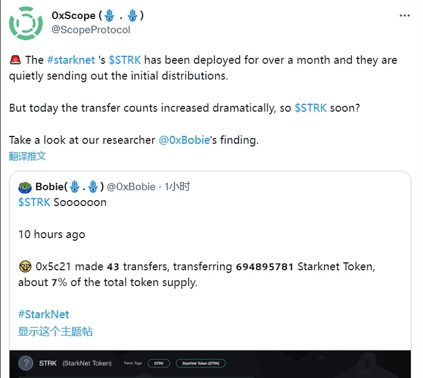Open the @ScopeProtocol handle
The height and width of the screenshot is (378, 423).
click(91, 30)
